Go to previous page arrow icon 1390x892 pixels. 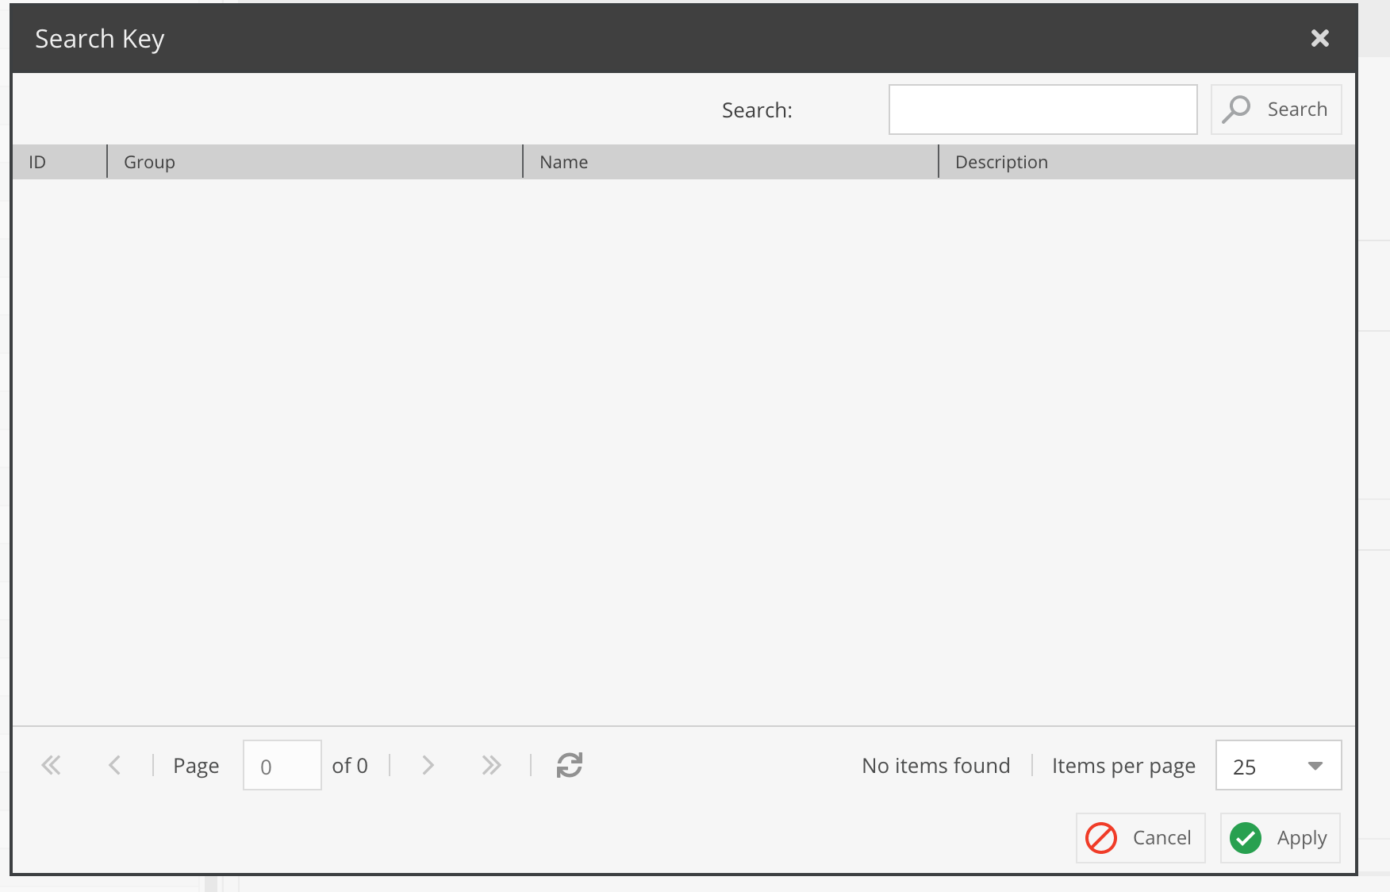click(x=114, y=765)
